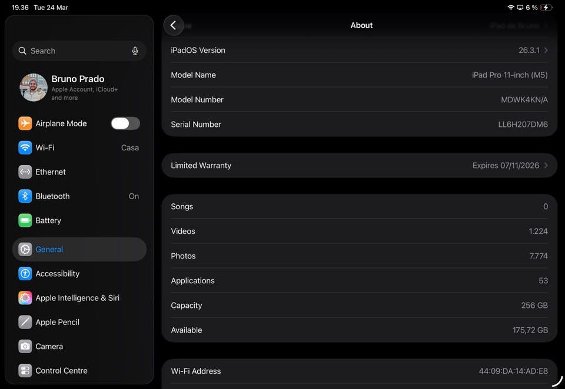Tap the green Battery icon
This screenshot has height=389, width=565.
[x=25, y=220]
